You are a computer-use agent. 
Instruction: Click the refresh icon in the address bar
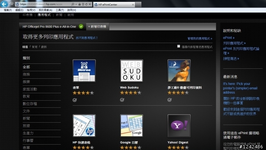86,4
